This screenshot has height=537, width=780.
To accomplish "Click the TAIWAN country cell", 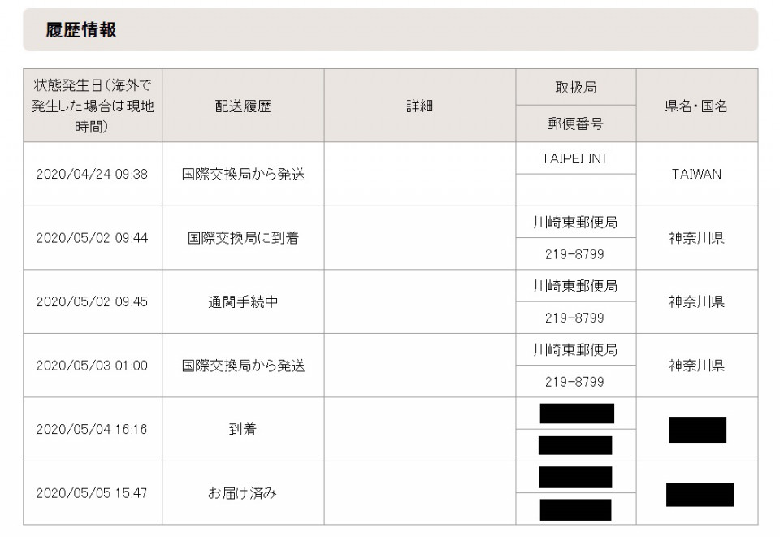I will coord(696,174).
